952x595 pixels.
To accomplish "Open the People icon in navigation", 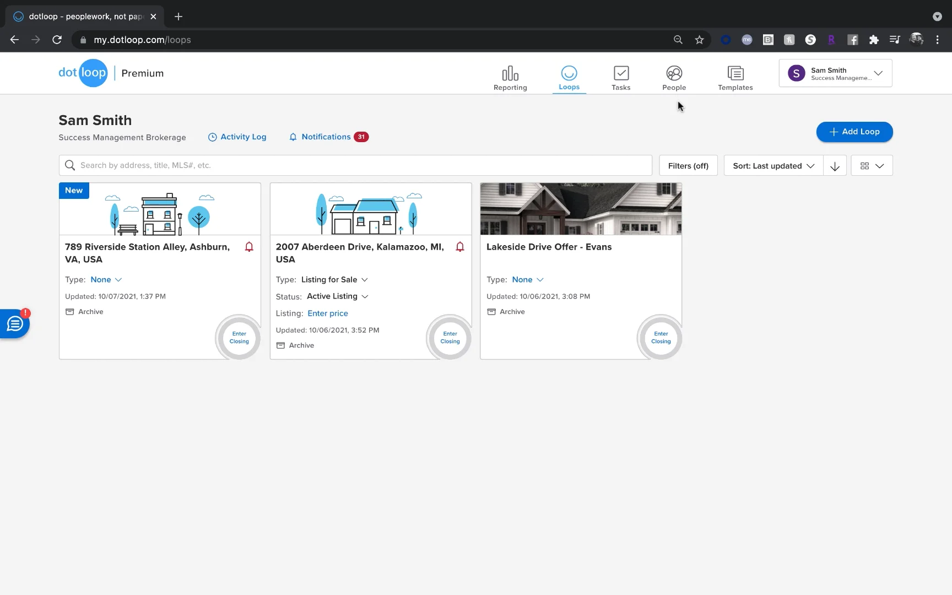I will coord(674,73).
